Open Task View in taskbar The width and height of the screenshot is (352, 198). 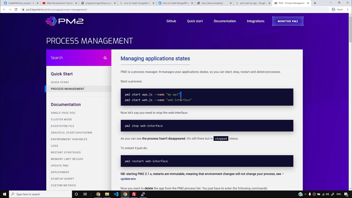85,194
